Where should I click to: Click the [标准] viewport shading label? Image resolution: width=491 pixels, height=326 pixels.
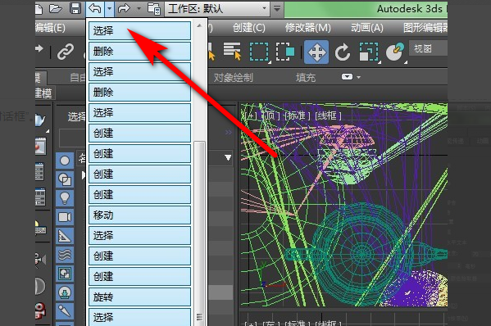coord(297,115)
